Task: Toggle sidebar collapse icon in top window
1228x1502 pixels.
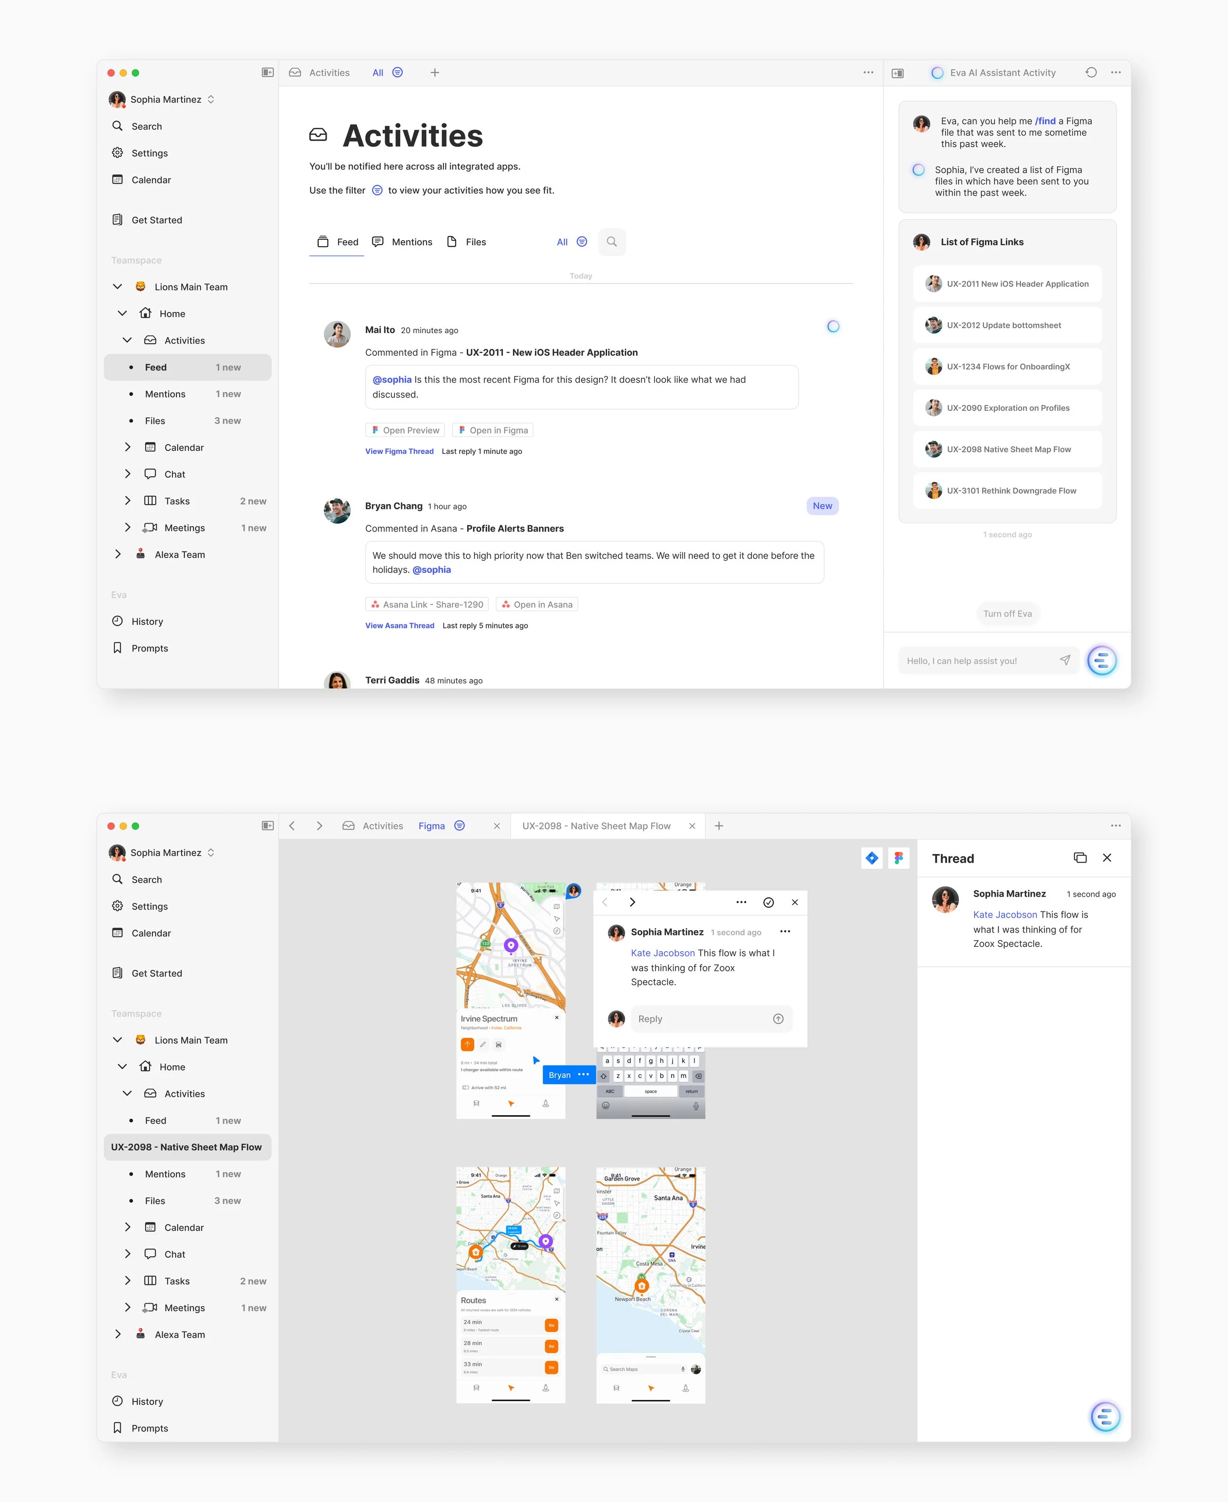Action: tap(267, 73)
